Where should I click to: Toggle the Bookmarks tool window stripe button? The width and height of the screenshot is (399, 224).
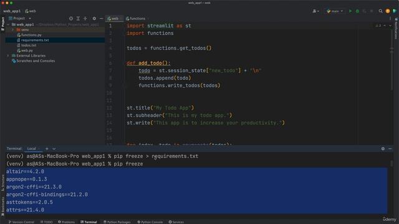2,206
